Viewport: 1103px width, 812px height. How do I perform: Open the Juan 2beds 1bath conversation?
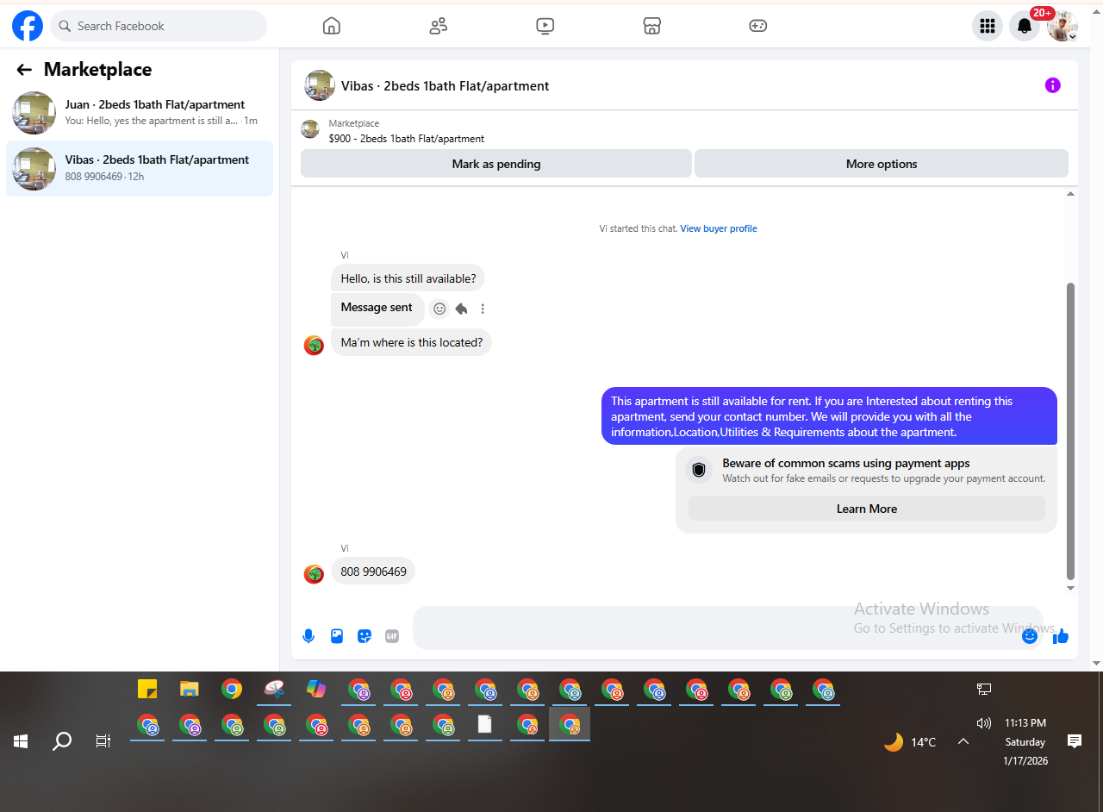tap(140, 113)
